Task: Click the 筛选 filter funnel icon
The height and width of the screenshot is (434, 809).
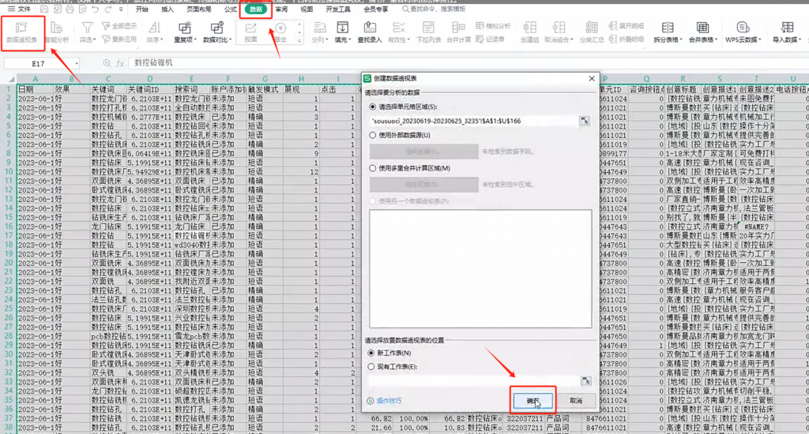Action: pyautogui.click(x=87, y=28)
